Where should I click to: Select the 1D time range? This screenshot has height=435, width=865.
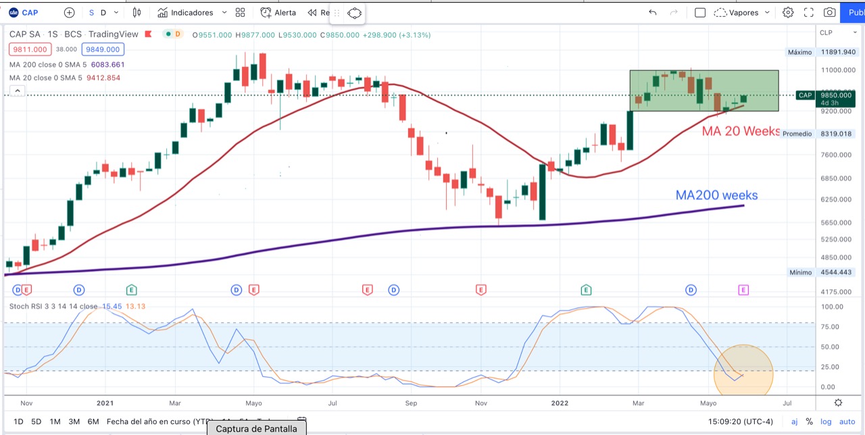(18, 421)
